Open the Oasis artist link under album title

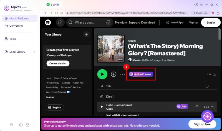[136, 61]
